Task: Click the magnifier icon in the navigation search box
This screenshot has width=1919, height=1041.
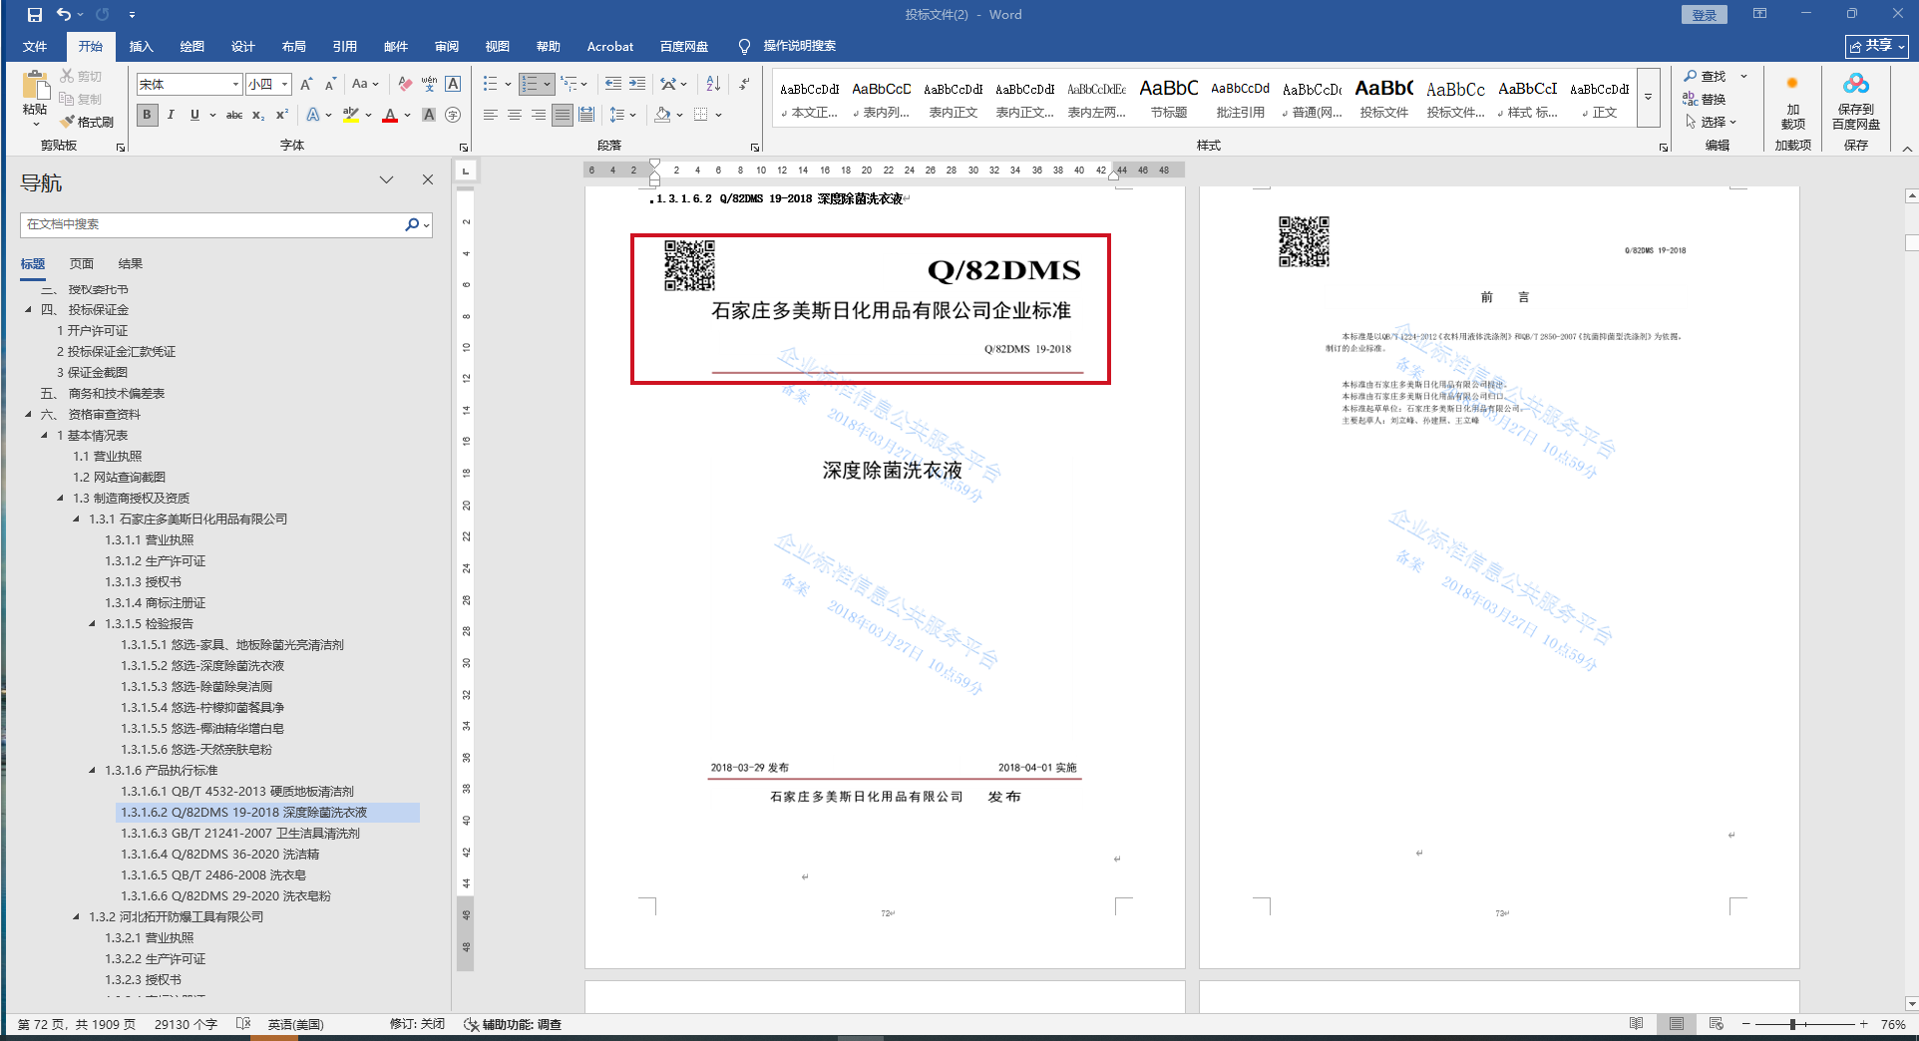Action: 412,225
